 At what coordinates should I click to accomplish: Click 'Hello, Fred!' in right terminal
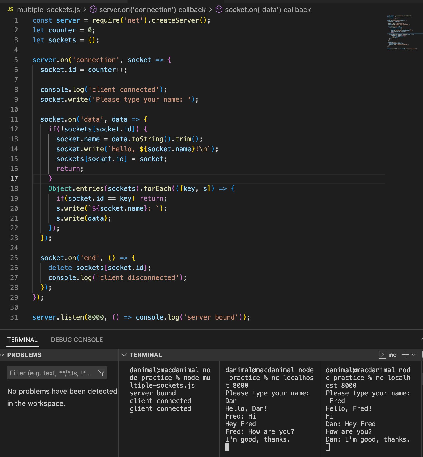click(x=349, y=409)
